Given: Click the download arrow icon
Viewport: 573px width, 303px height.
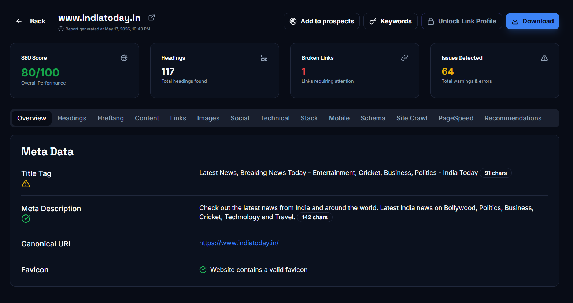Looking at the screenshot, I should (515, 21).
